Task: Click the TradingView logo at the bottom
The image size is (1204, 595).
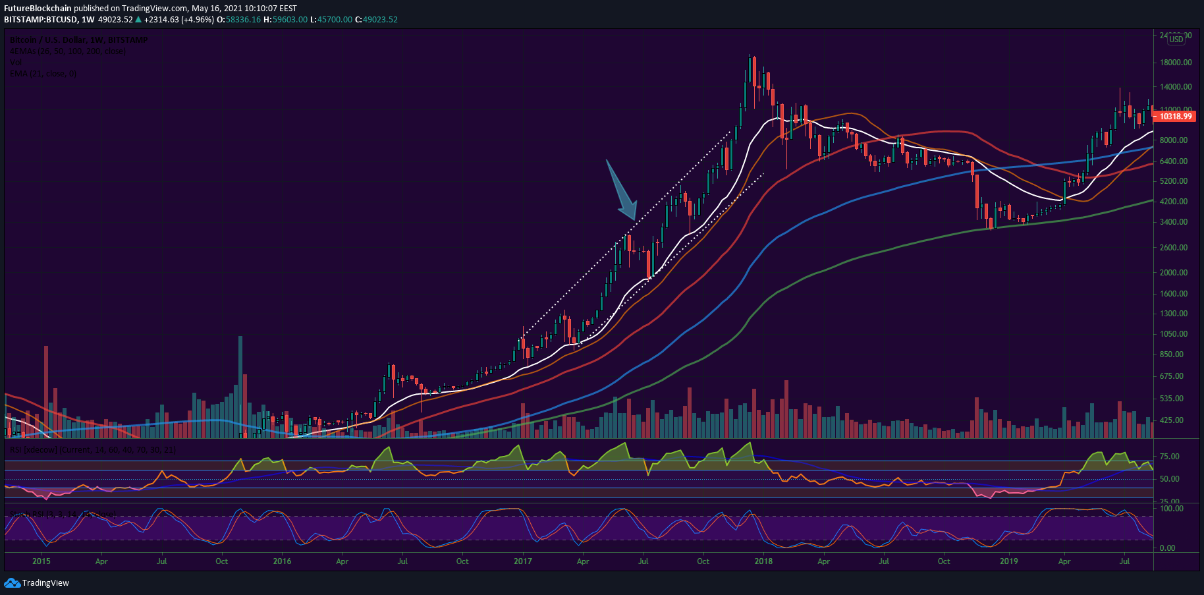Action: [37, 583]
